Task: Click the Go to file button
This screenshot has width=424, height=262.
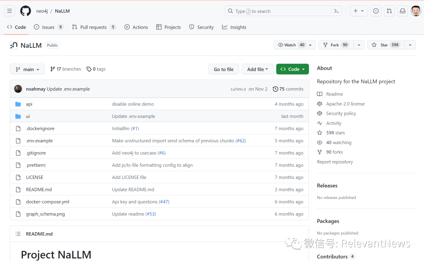Action: point(224,69)
